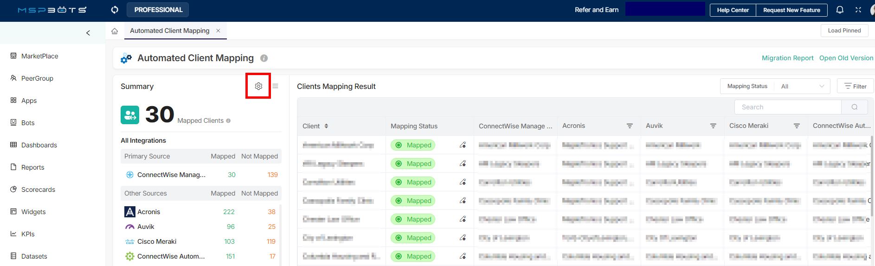Click the Mapping Status column header
This screenshot has height=266, width=875.
tap(414, 126)
